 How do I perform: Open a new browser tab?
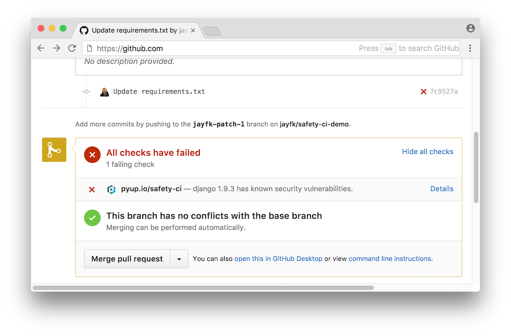[212, 31]
